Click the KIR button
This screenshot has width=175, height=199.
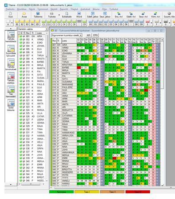pyautogui.click(x=88, y=35)
